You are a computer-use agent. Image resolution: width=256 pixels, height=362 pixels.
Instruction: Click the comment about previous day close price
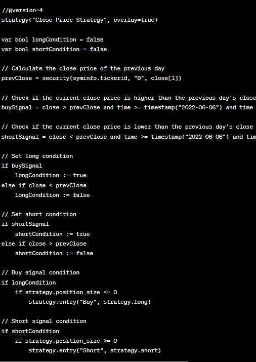[83, 68]
